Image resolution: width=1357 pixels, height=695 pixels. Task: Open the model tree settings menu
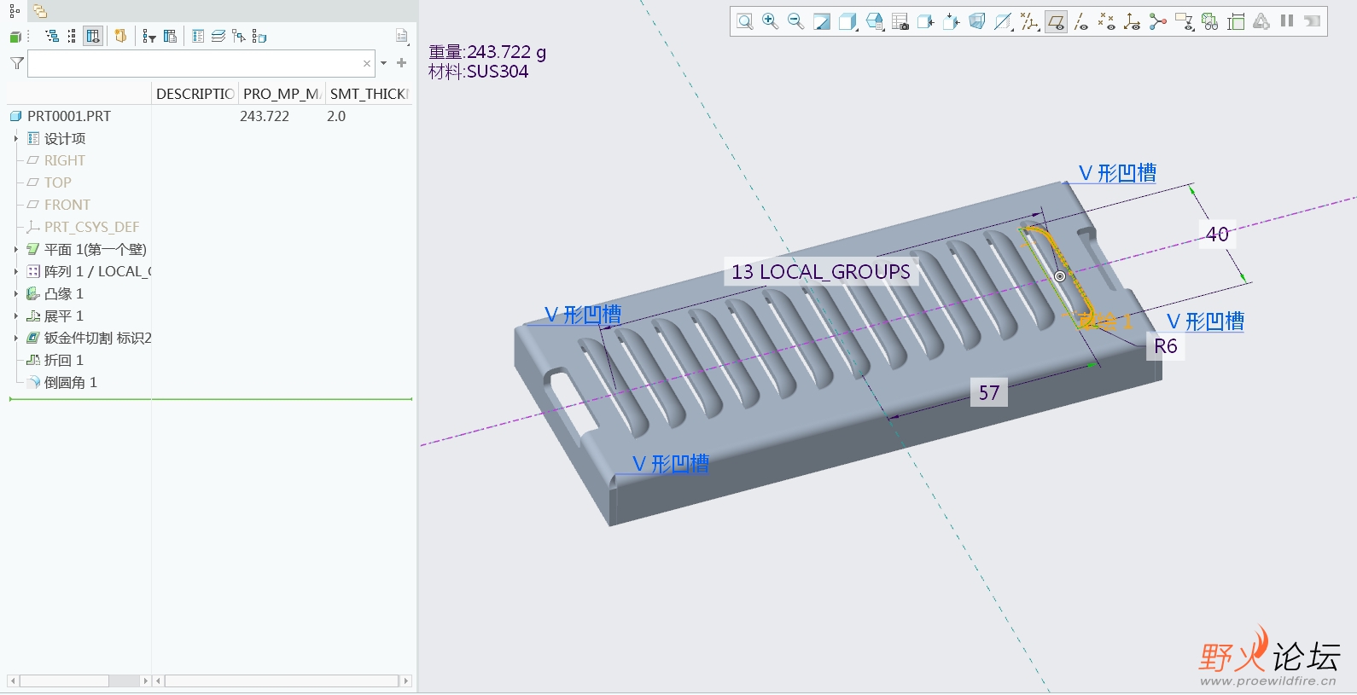click(x=401, y=36)
